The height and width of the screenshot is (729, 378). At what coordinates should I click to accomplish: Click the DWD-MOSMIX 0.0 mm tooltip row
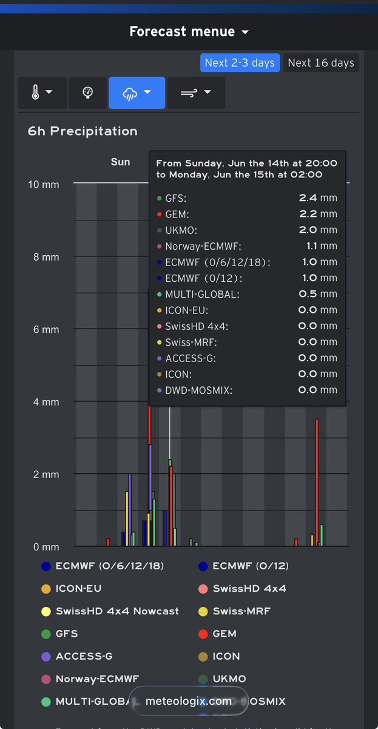[x=247, y=390]
